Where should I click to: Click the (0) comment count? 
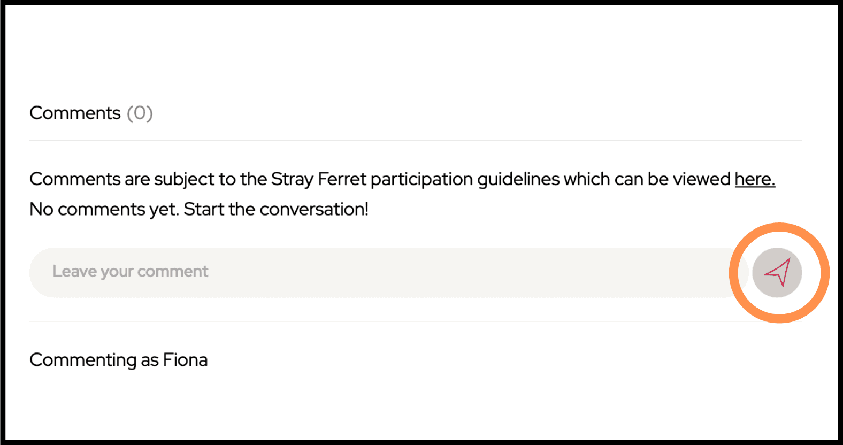pyautogui.click(x=140, y=113)
